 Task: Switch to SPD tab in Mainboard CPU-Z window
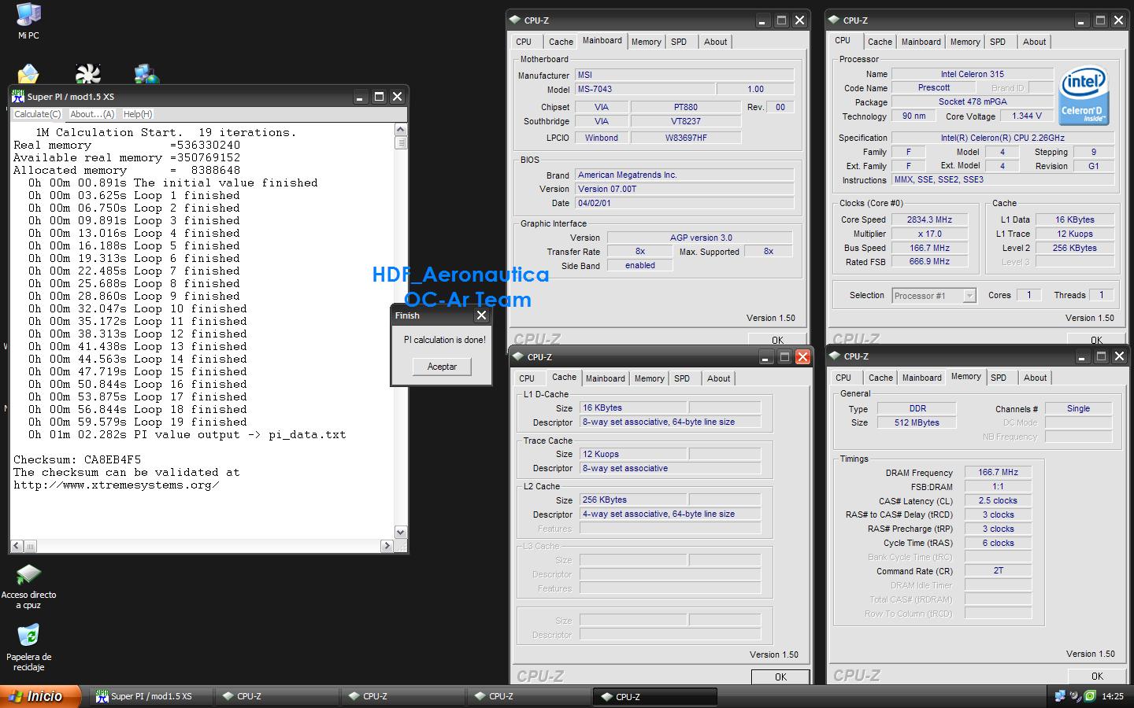pyautogui.click(x=679, y=42)
